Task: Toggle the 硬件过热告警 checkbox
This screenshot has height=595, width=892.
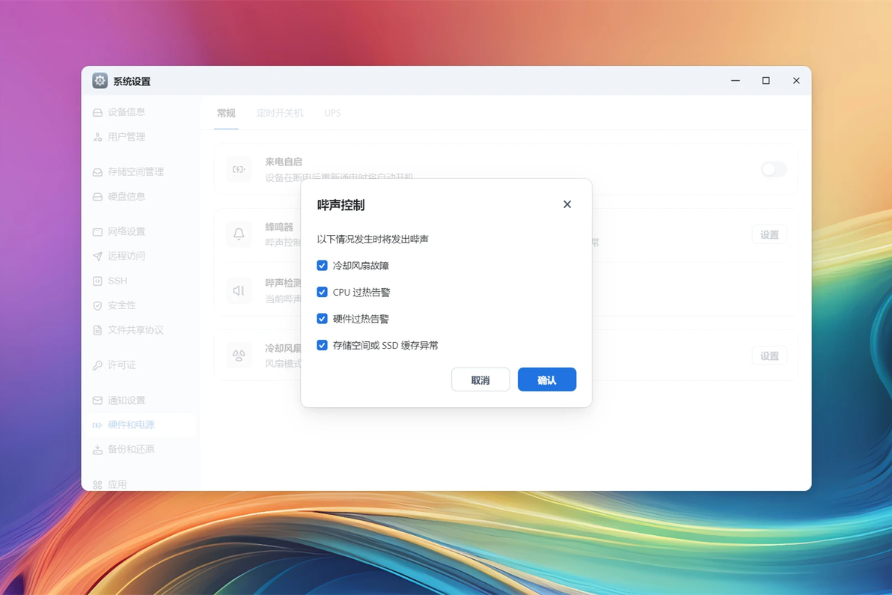Action: tap(322, 319)
